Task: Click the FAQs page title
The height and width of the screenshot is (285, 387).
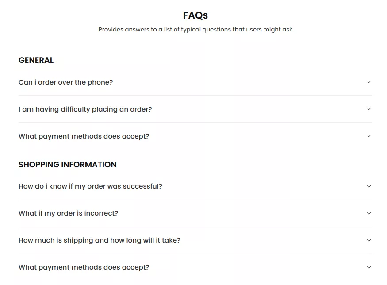Action: 195,15
